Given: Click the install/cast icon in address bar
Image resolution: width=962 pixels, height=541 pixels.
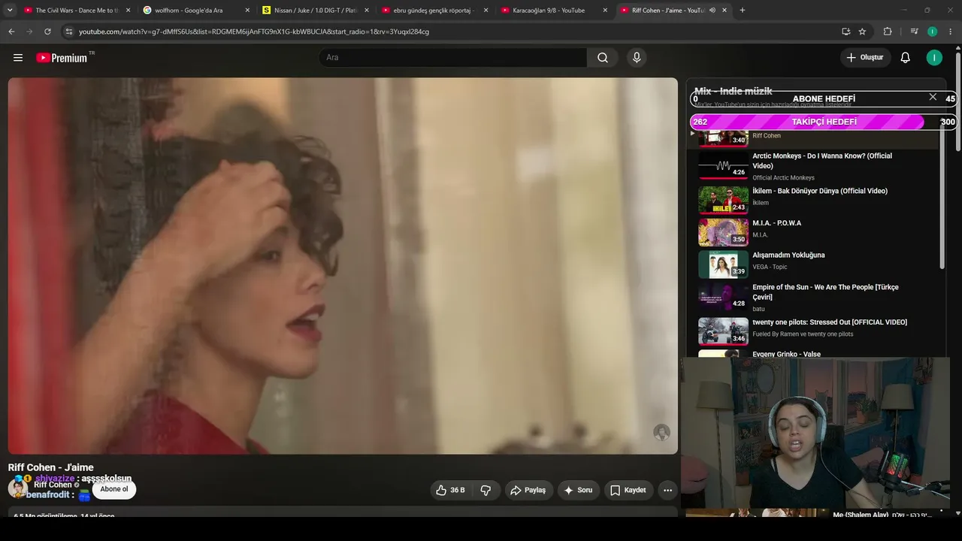Looking at the screenshot, I should pyautogui.click(x=846, y=32).
